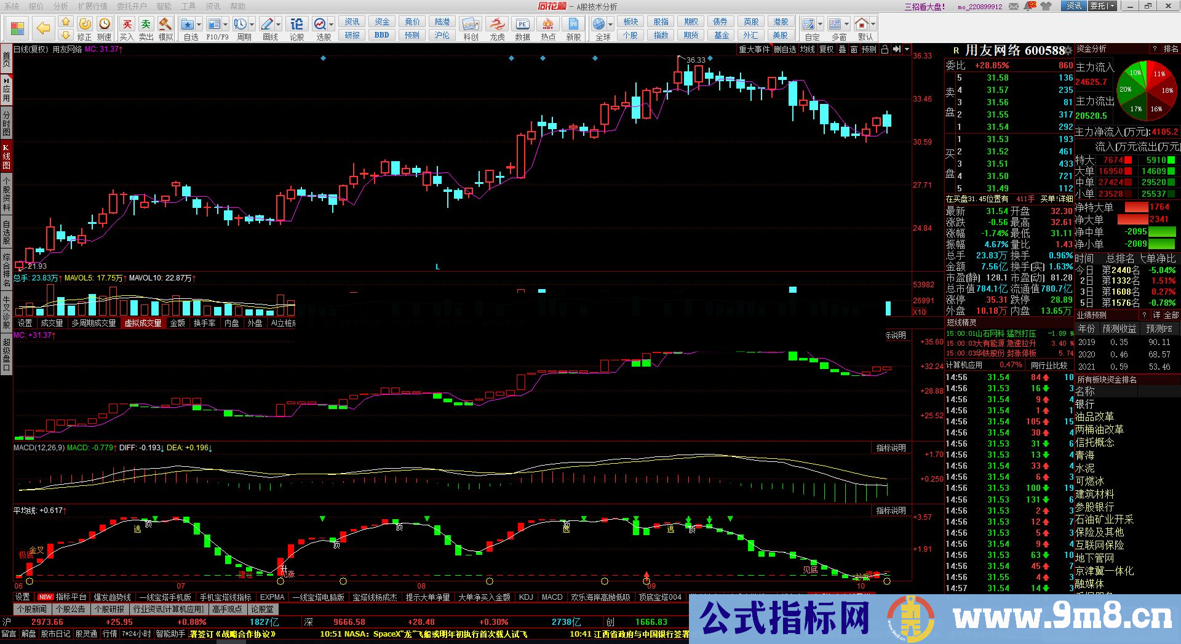Open 自选 watchlist star folder icon
Viewport: 1181px width, 644px height.
[188, 25]
